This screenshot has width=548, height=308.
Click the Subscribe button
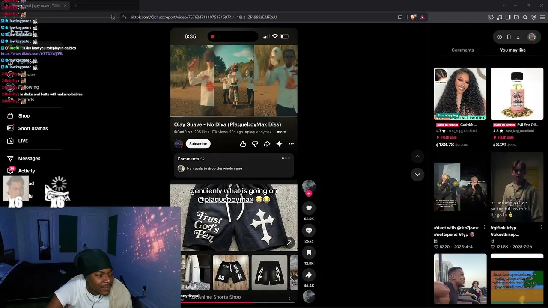[198, 144]
